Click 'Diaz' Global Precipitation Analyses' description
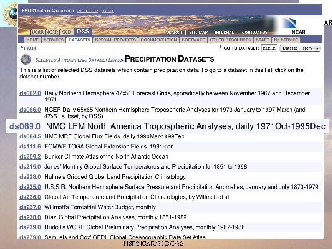This screenshot has height=249, width=332. (115, 217)
